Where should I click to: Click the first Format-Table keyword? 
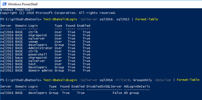tap(147, 19)
